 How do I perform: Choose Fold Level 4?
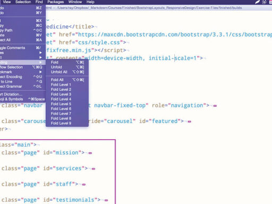(67, 99)
